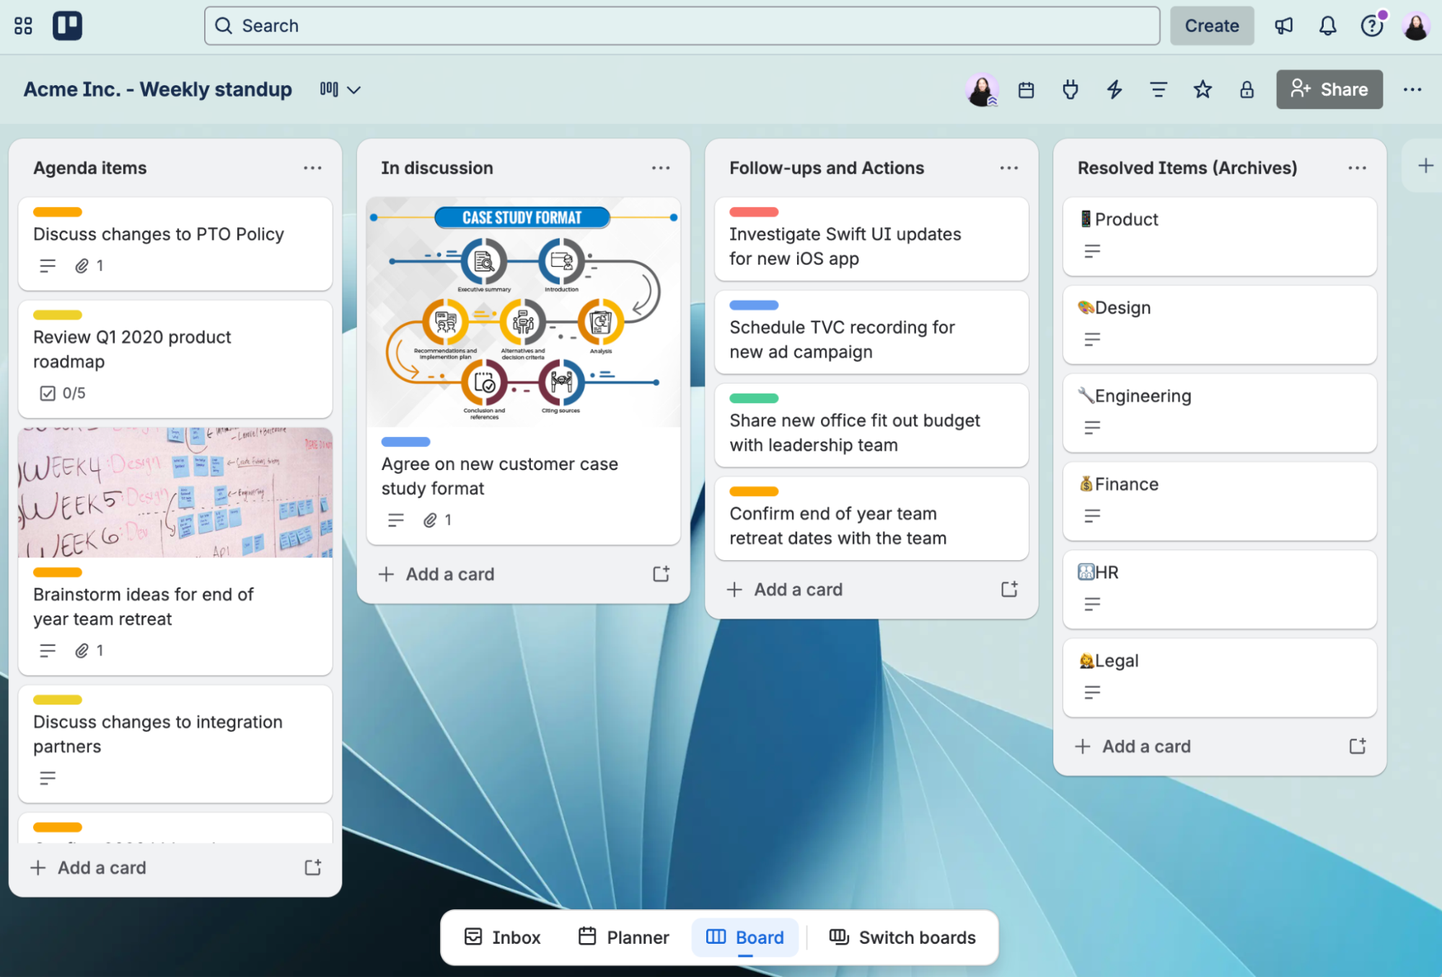Open notifications via the bell icon
The width and height of the screenshot is (1442, 977).
pos(1327,25)
